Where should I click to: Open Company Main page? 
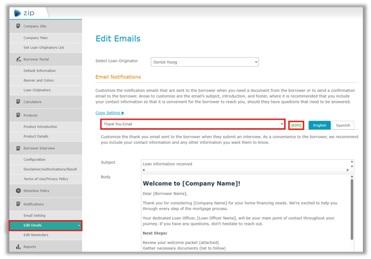coord(46,38)
